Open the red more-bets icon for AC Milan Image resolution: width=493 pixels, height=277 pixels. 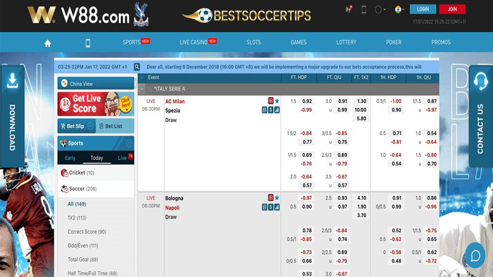[x=271, y=101]
